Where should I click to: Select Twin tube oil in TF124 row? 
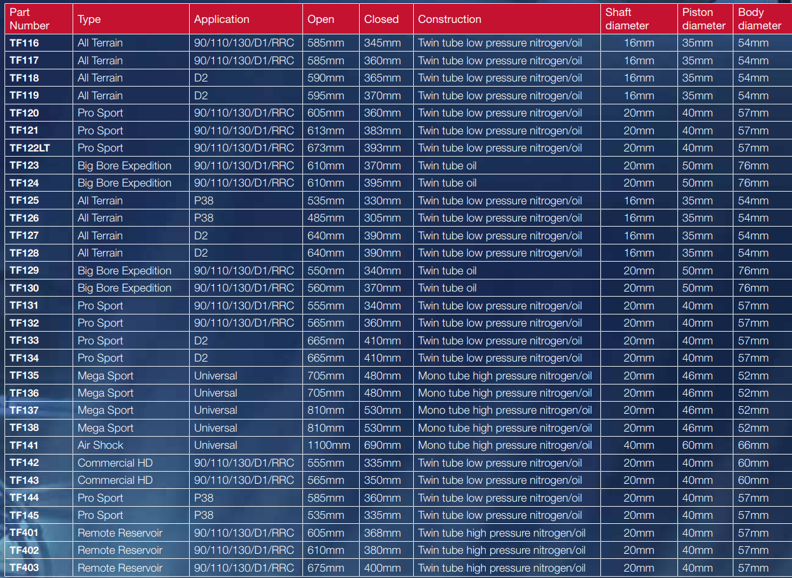pos(448,183)
